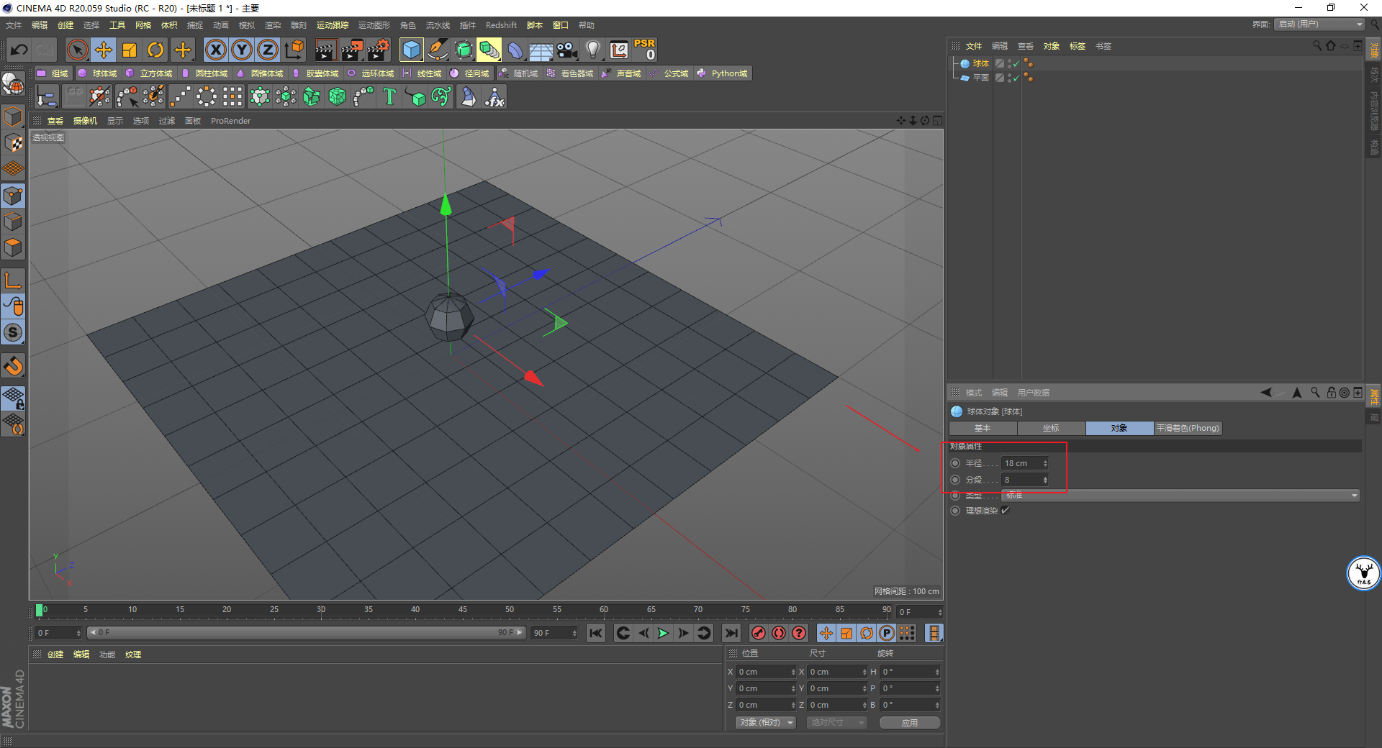1382x748 pixels.
Task: Add a Cube primitive from toolbar
Action: tap(412, 50)
